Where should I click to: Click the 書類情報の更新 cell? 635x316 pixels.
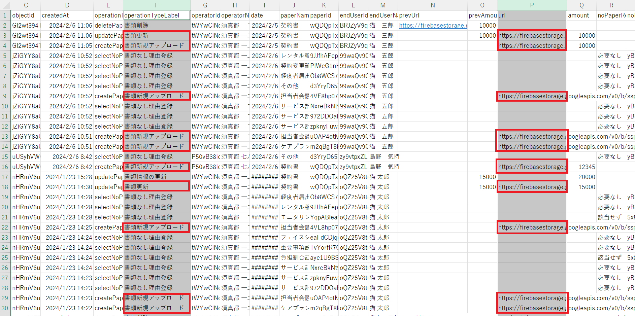coord(157,177)
